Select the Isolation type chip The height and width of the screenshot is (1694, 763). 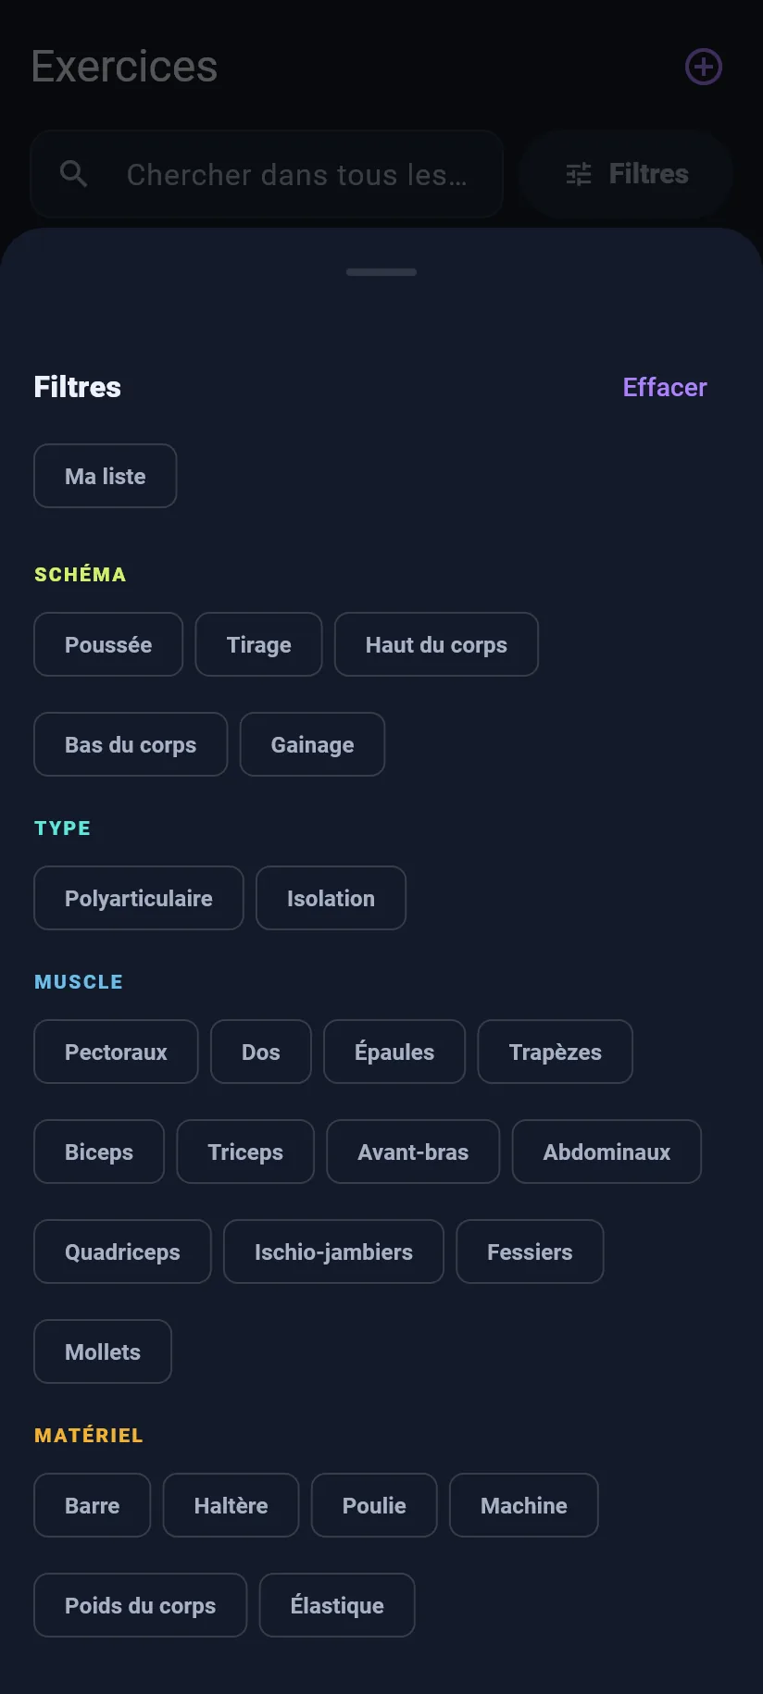pyautogui.click(x=331, y=898)
